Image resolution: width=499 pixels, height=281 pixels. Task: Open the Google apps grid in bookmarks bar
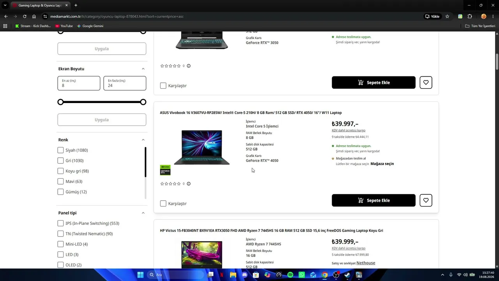[x=5, y=26]
